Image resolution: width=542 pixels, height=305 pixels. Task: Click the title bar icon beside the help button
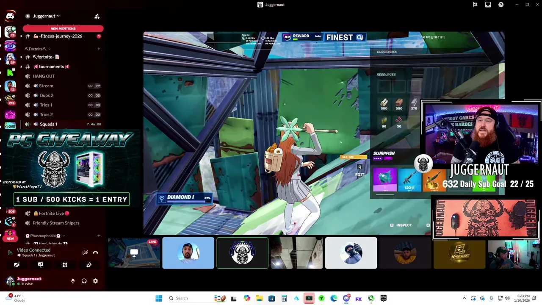[488, 5]
